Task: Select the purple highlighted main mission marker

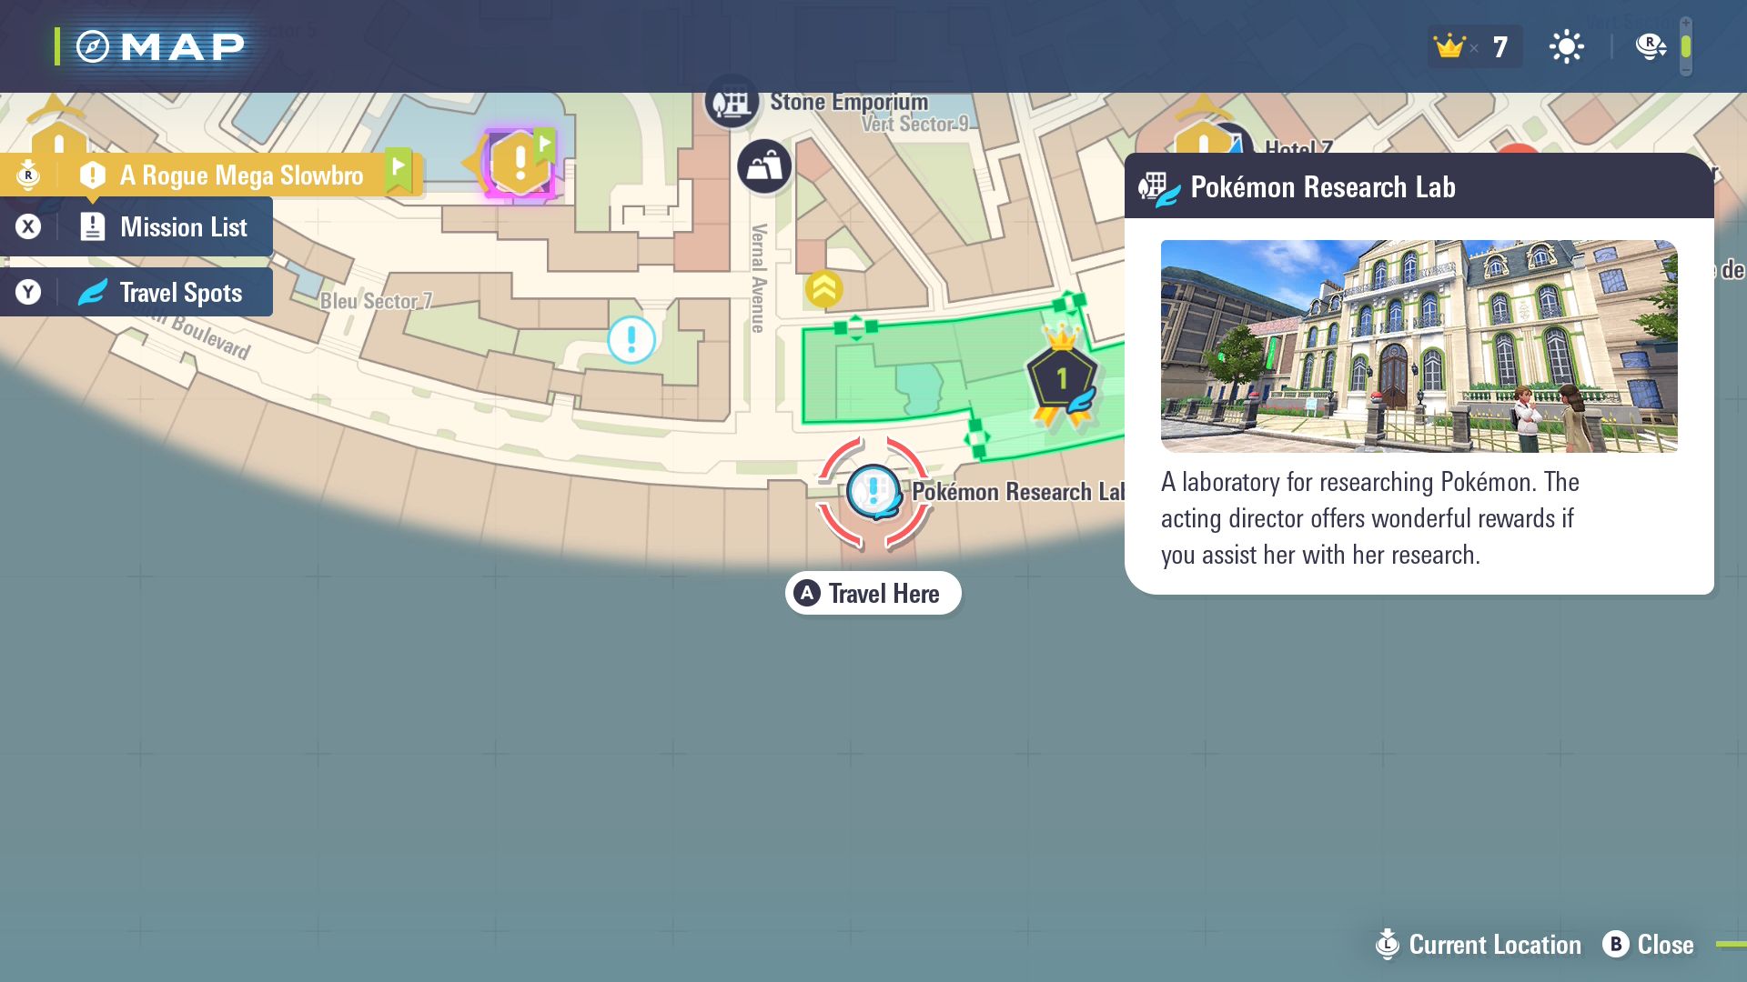Action: coord(520,163)
